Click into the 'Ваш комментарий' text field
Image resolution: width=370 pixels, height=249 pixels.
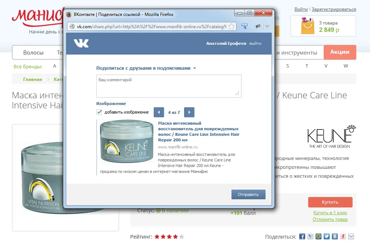click(x=169, y=86)
